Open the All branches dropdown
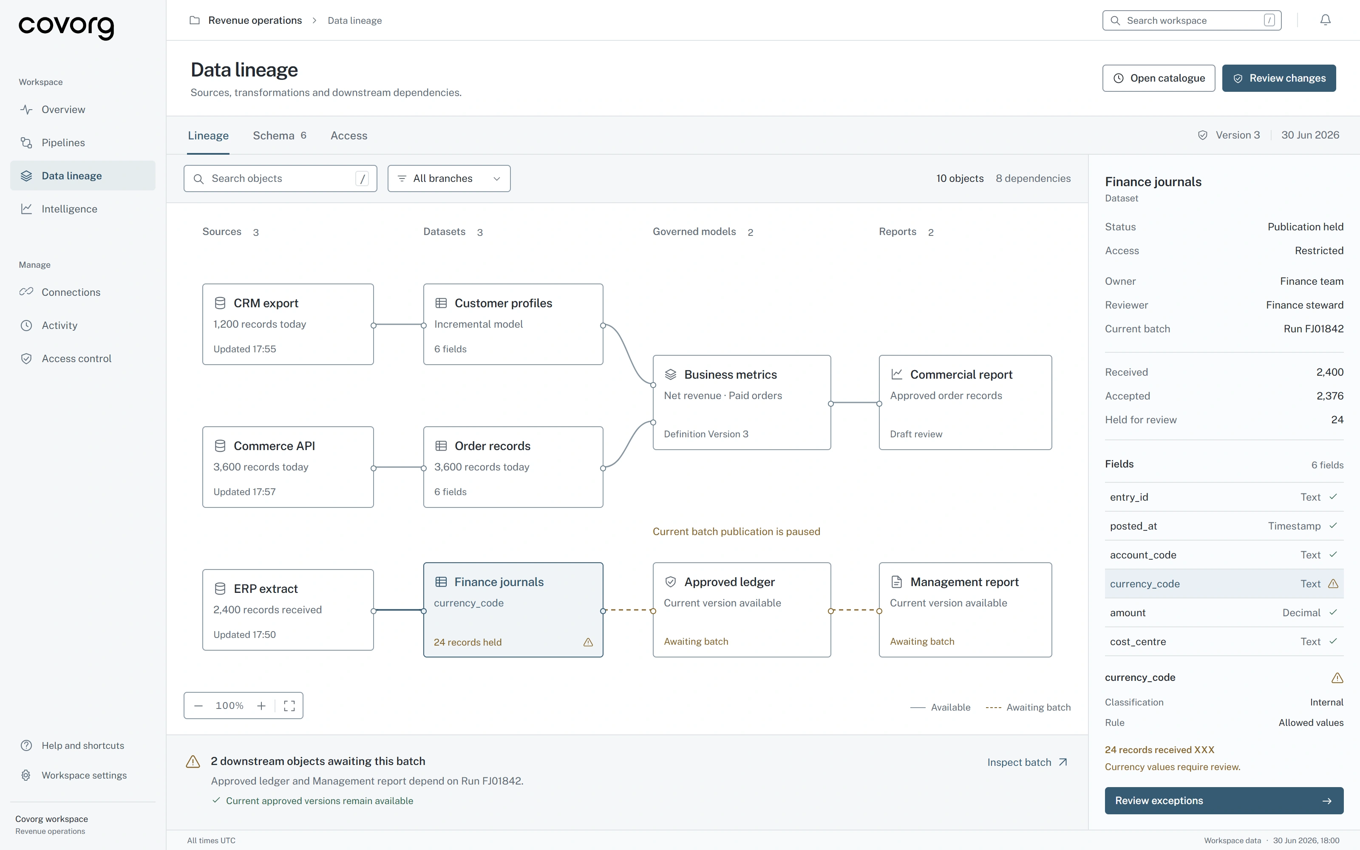Image resolution: width=1360 pixels, height=850 pixels. click(449, 178)
